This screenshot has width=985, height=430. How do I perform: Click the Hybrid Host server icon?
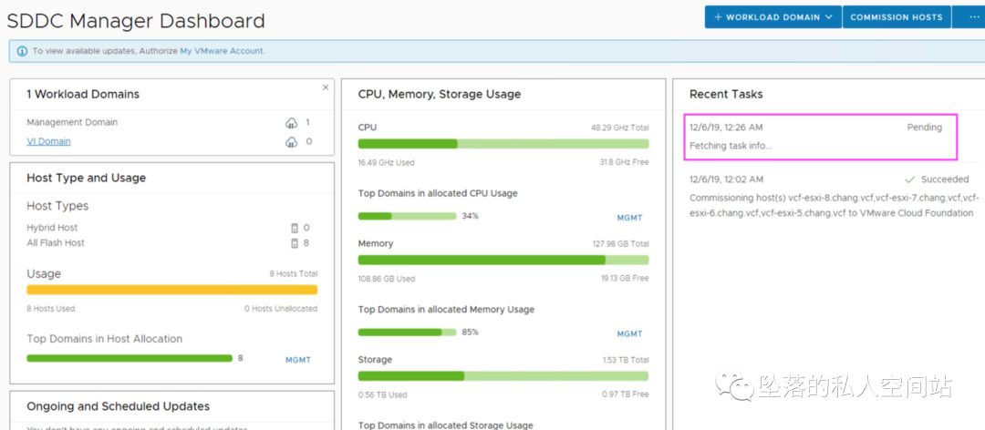294,228
